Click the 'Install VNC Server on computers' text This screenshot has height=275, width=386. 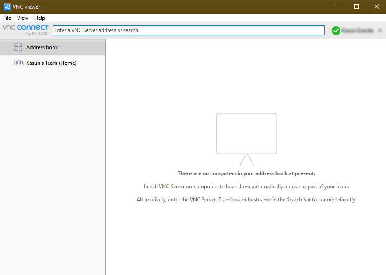(246, 187)
